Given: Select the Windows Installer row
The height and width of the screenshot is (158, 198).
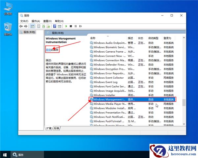Looking at the screenshot, I should (132, 95).
